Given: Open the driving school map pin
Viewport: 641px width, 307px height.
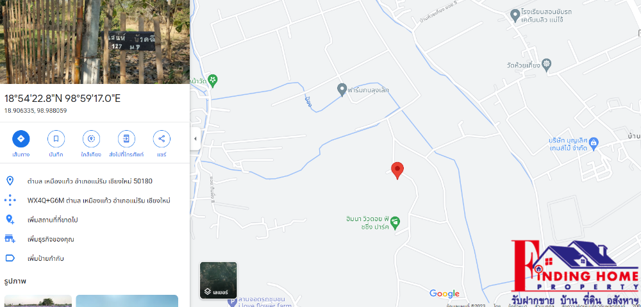Looking at the screenshot, I should coord(515,15).
